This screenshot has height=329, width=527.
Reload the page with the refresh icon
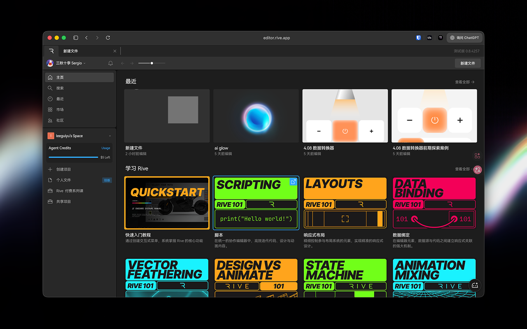pyautogui.click(x=108, y=38)
